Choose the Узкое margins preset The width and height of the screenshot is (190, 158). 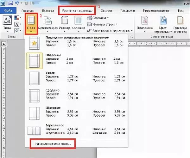[77, 78]
